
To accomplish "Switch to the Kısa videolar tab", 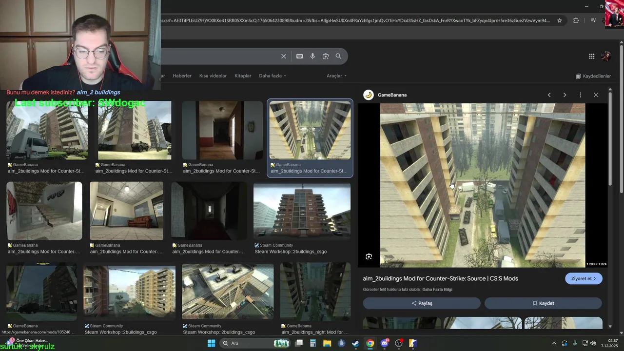I will coord(213,76).
